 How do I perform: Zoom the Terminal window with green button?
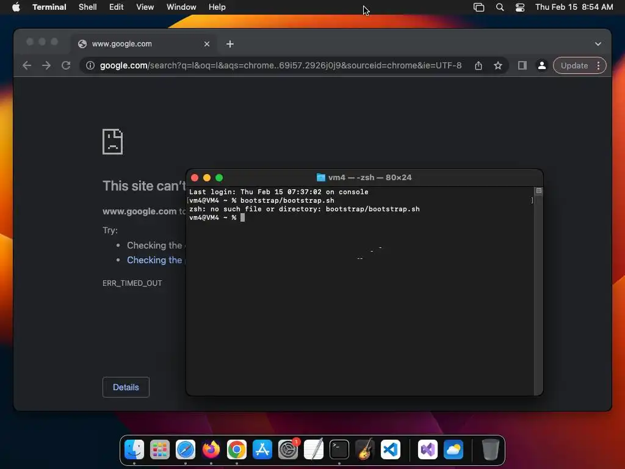pos(219,178)
